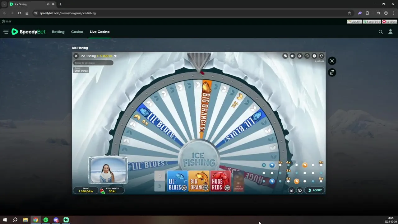The width and height of the screenshot is (398, 224).
Task: Favorite the Ice Fishing game star
Action: point(115,56)
